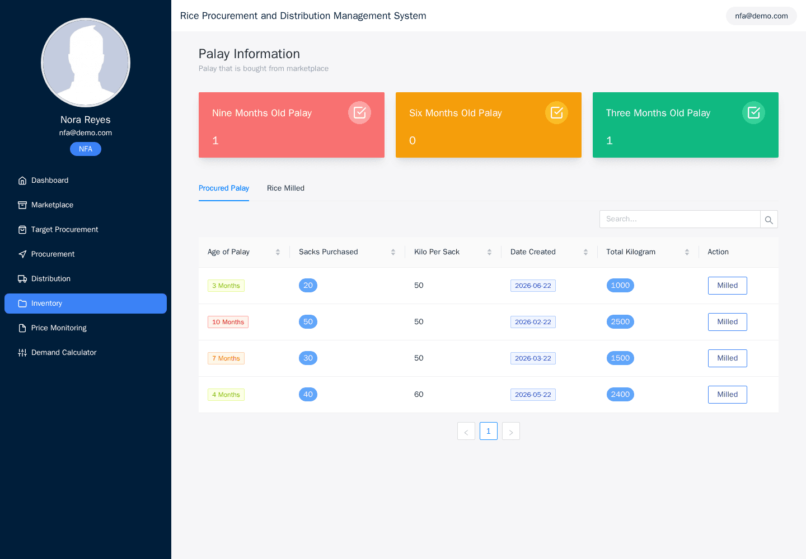The height and width of the screenshot is (559, 806).
Task: Click Palay Information page heading
Action: [249, 54]
